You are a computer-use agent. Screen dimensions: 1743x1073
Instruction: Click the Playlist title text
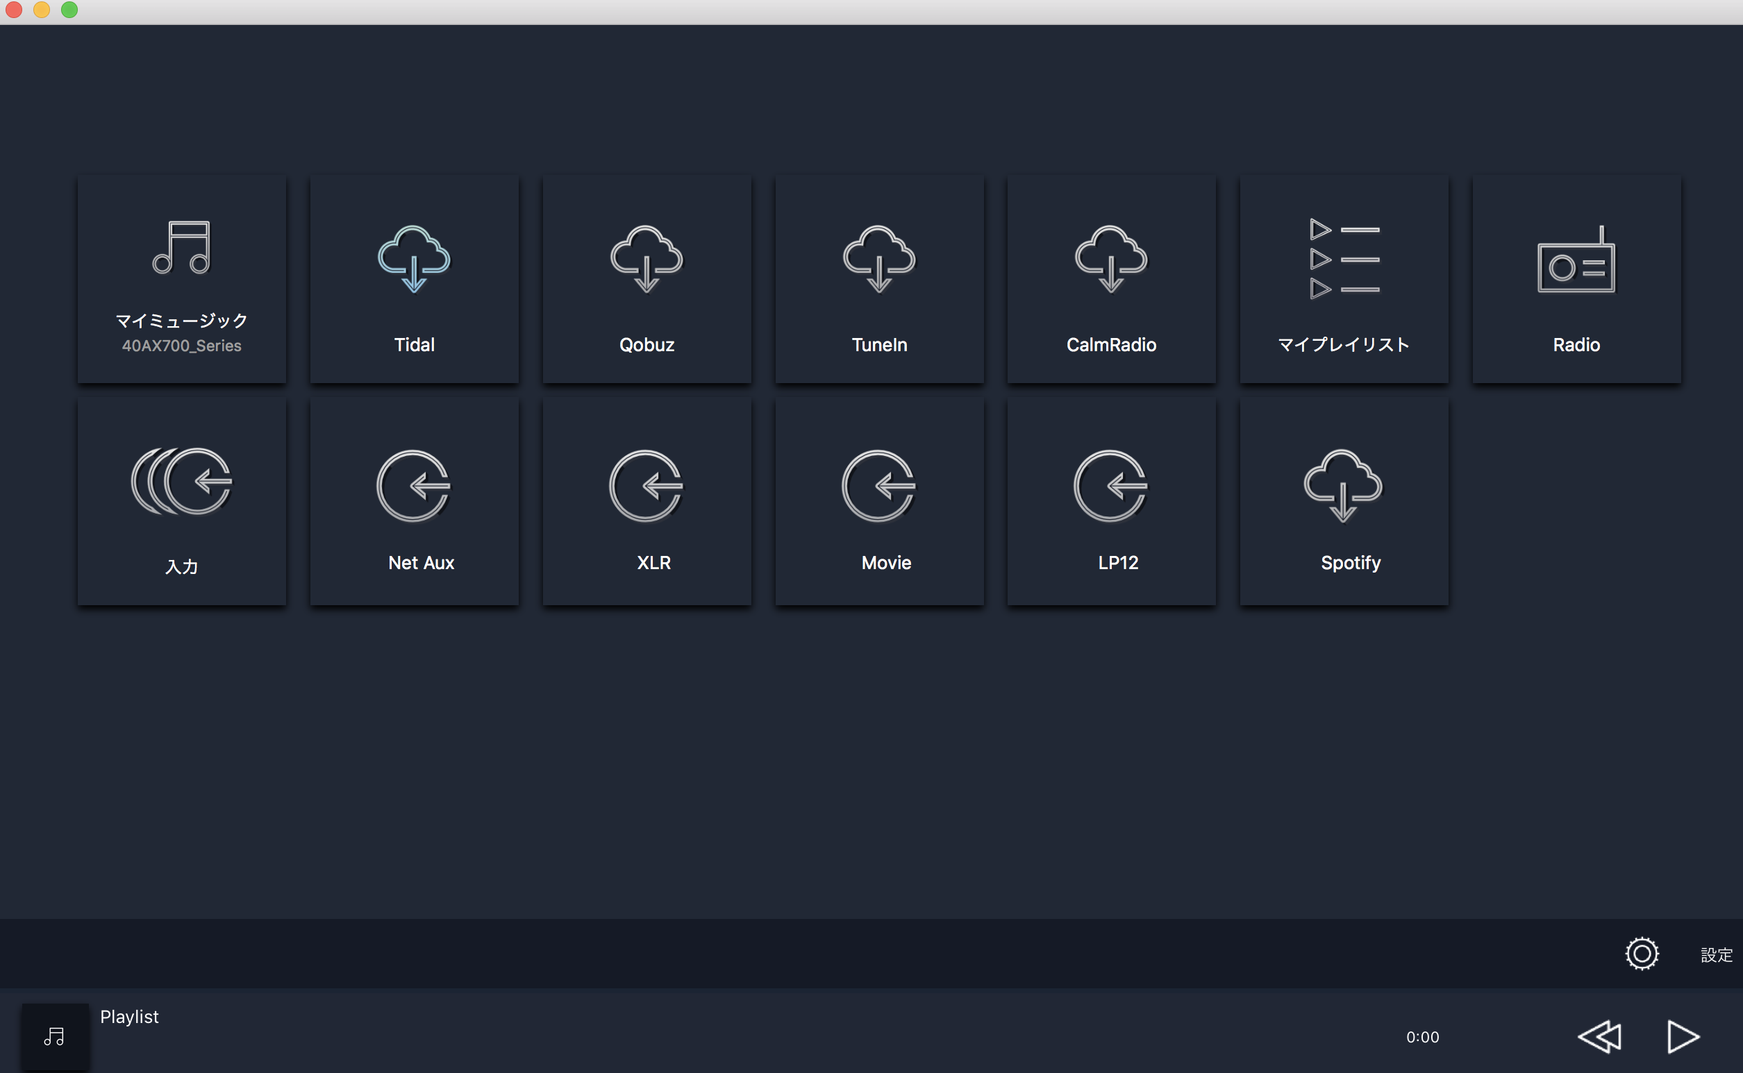tap(129, 1017)
